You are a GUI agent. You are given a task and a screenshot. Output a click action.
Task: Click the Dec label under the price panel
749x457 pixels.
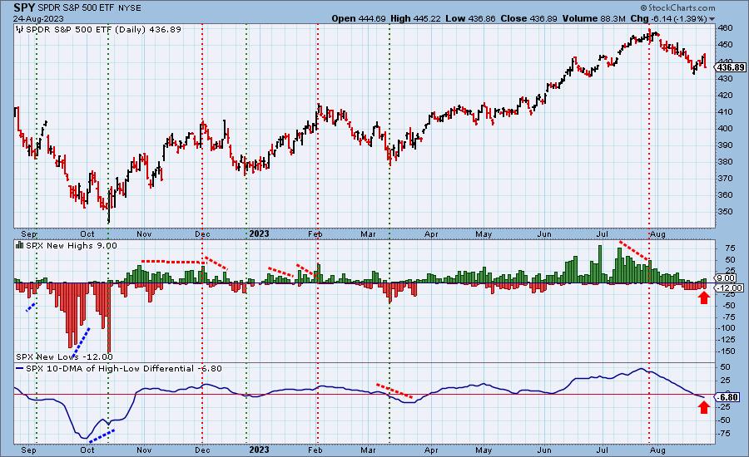[203, 234]
